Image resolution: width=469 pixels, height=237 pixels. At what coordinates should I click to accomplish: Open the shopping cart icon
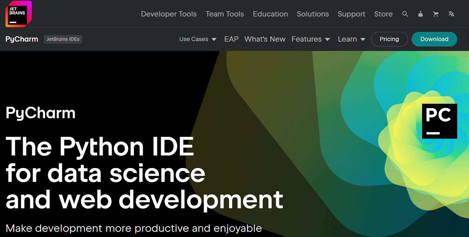pyautogui.click(x=436, y=14)
